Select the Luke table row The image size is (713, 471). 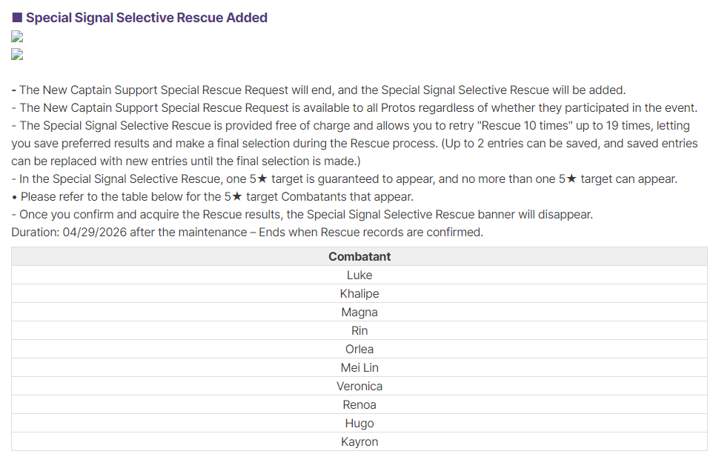tap(359, 275)
